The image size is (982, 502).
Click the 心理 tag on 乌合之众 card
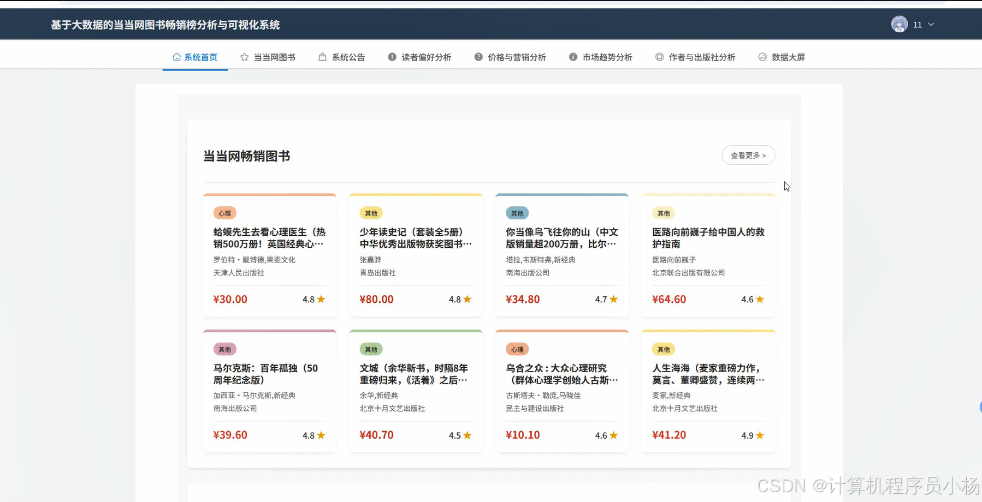click(518, 349)
